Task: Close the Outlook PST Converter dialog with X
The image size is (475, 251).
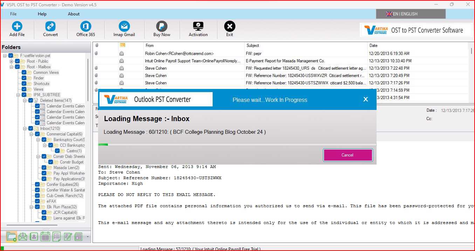Action: click(366, 99)
